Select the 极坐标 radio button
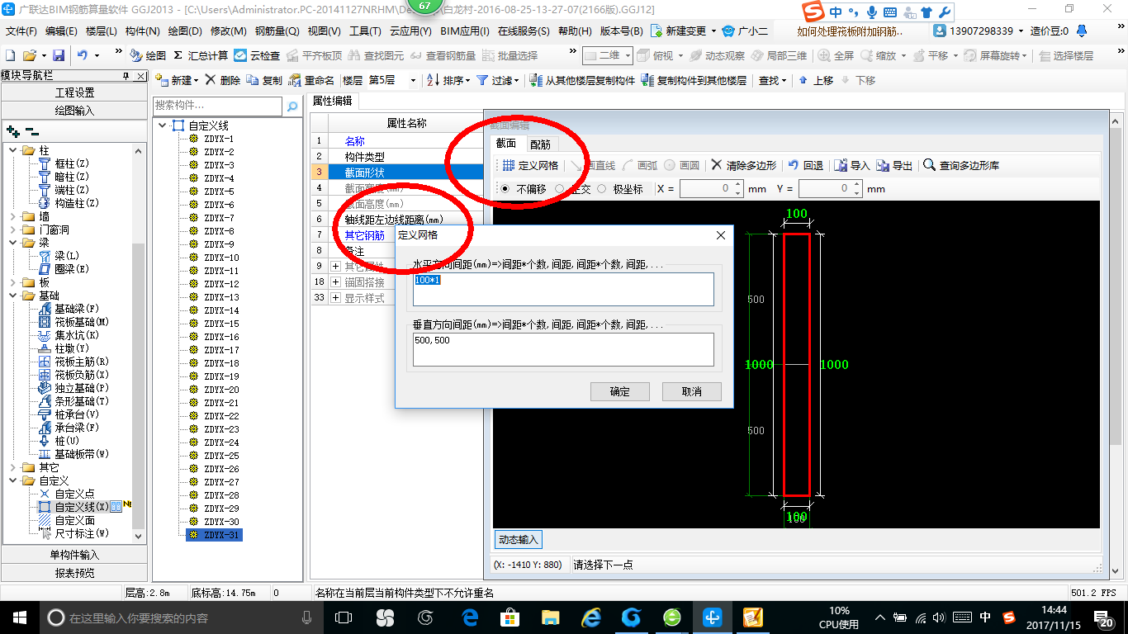Screen dimensions: 1128x634 click(601, 189)
